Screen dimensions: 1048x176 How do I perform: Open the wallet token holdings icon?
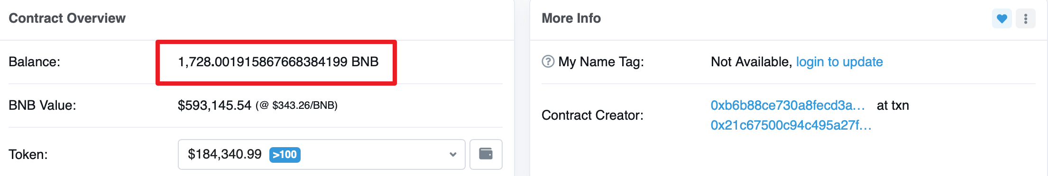click(486, 154)
